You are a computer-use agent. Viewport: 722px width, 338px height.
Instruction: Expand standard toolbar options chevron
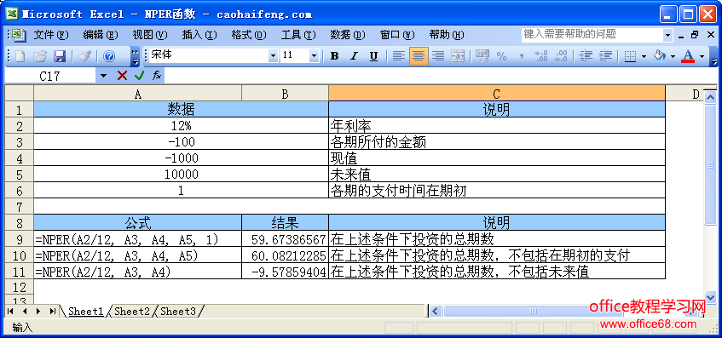[x=135, y=56]
